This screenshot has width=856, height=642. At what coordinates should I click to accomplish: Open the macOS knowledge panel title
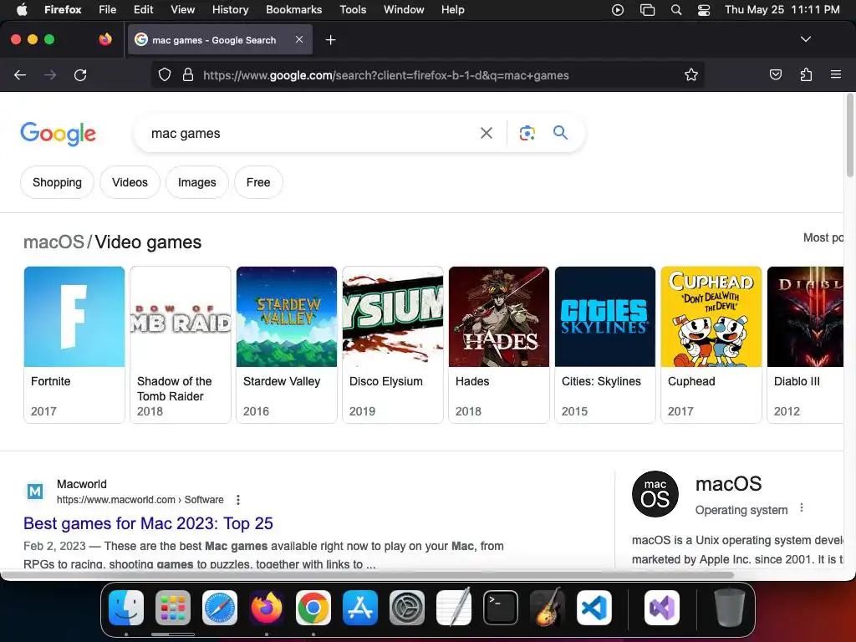728,484
